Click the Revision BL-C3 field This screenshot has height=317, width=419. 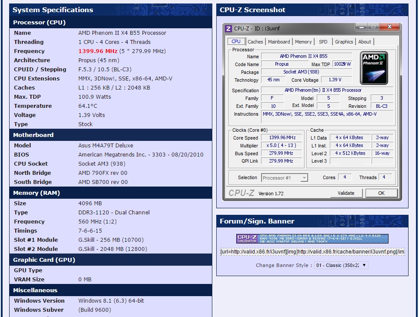[382, 106]
